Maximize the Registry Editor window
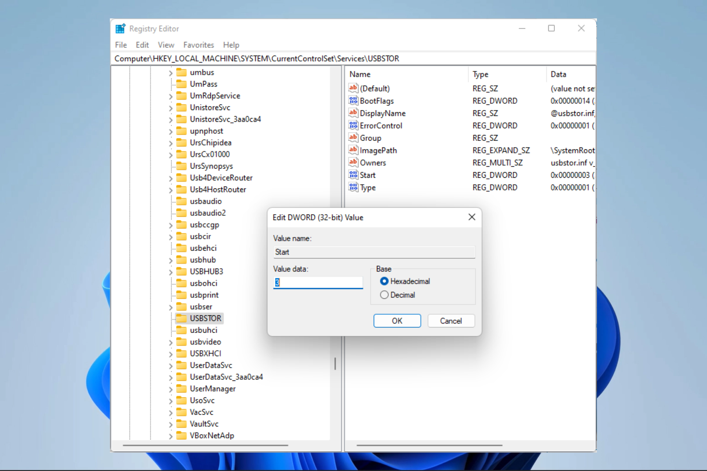This screenshot has height=471, width=707. (551, 28)
